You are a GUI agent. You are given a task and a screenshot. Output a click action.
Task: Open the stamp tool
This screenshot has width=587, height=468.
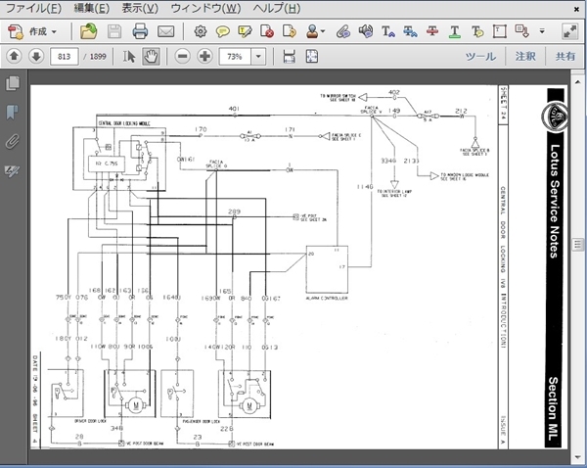(x=312, y=31)
